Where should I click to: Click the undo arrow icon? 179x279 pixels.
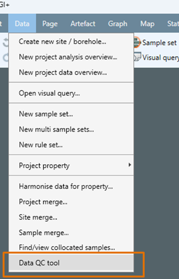coord(6,43)
